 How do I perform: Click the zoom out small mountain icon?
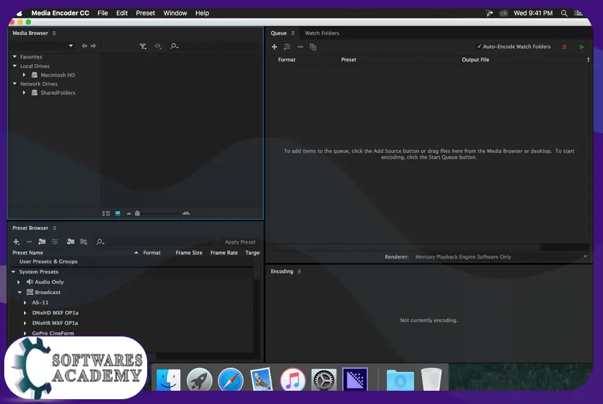[x=129, y=213]
